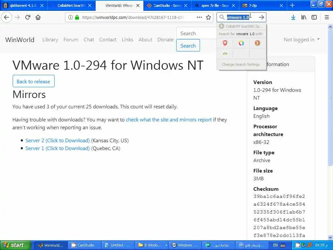
Task: Download from Server 1 Quebec
Action: pyautogui.click(x=57, y=148)
